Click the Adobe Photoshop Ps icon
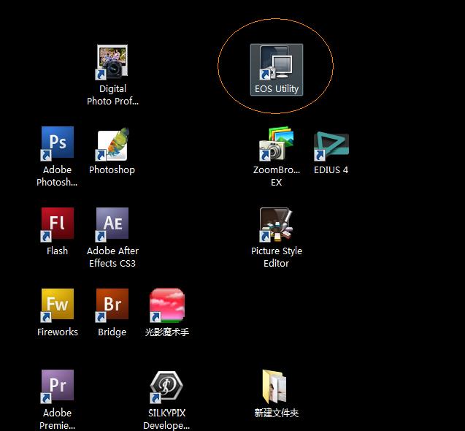Screen dimensions: 465x431 coord(57,143)
